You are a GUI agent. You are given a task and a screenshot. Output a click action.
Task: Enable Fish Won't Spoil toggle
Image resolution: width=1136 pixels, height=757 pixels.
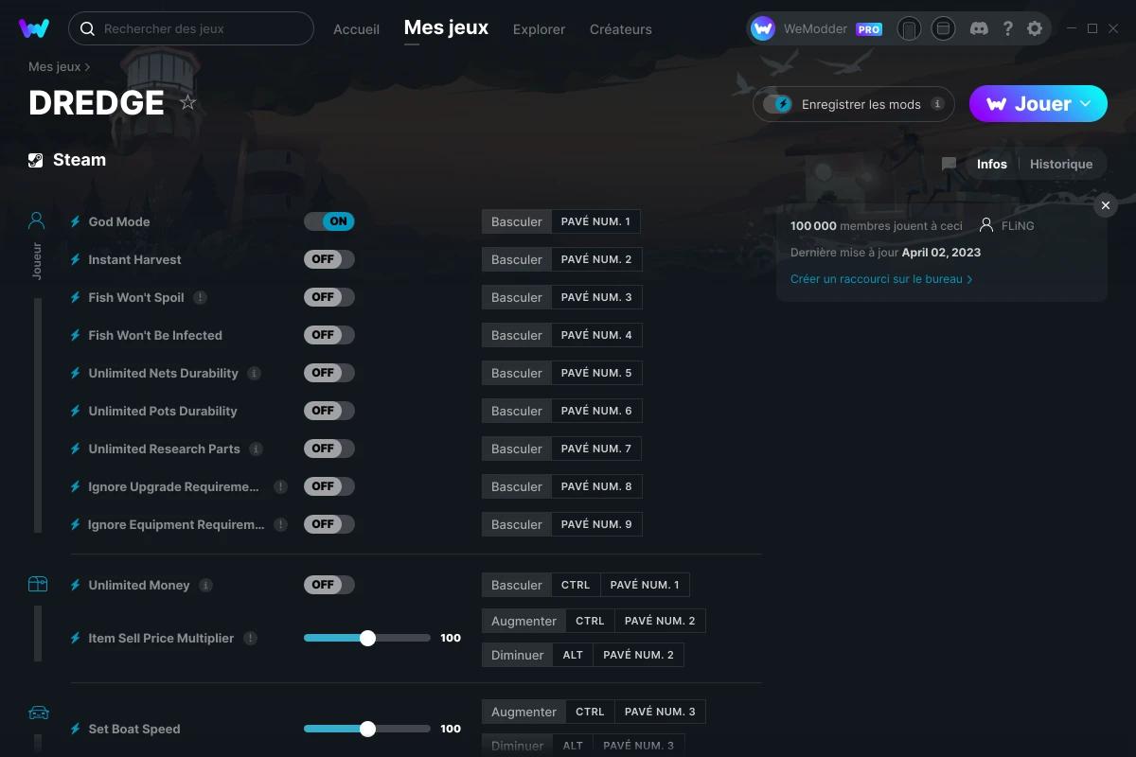pyautogui.click(x=329, y=297)
